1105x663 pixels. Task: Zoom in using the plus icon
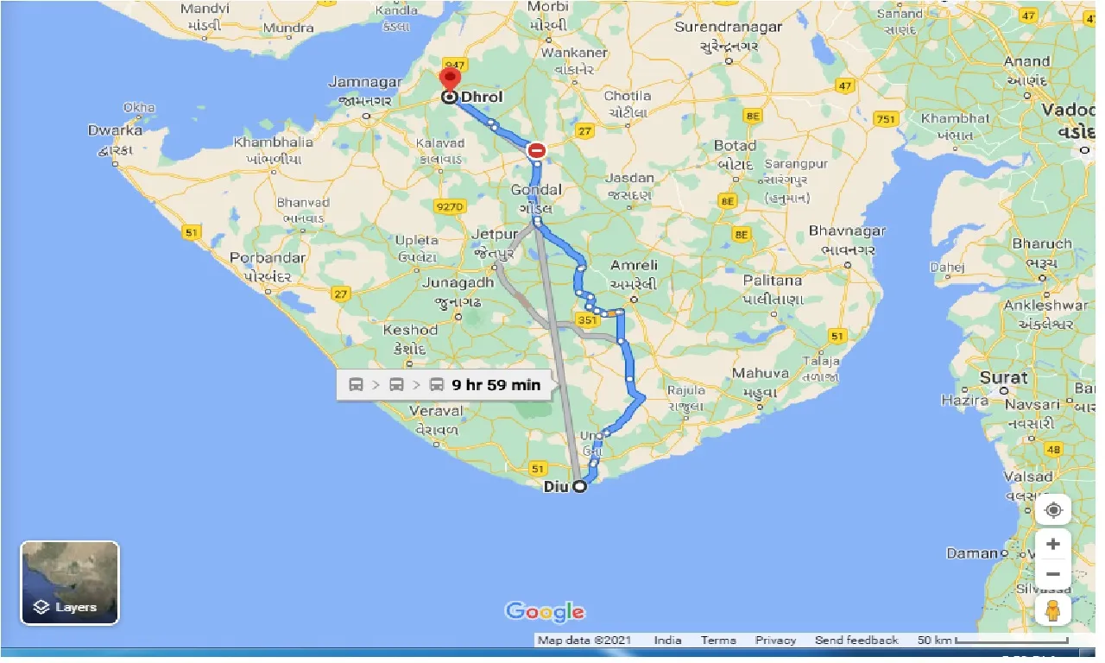click(1053, 544)
